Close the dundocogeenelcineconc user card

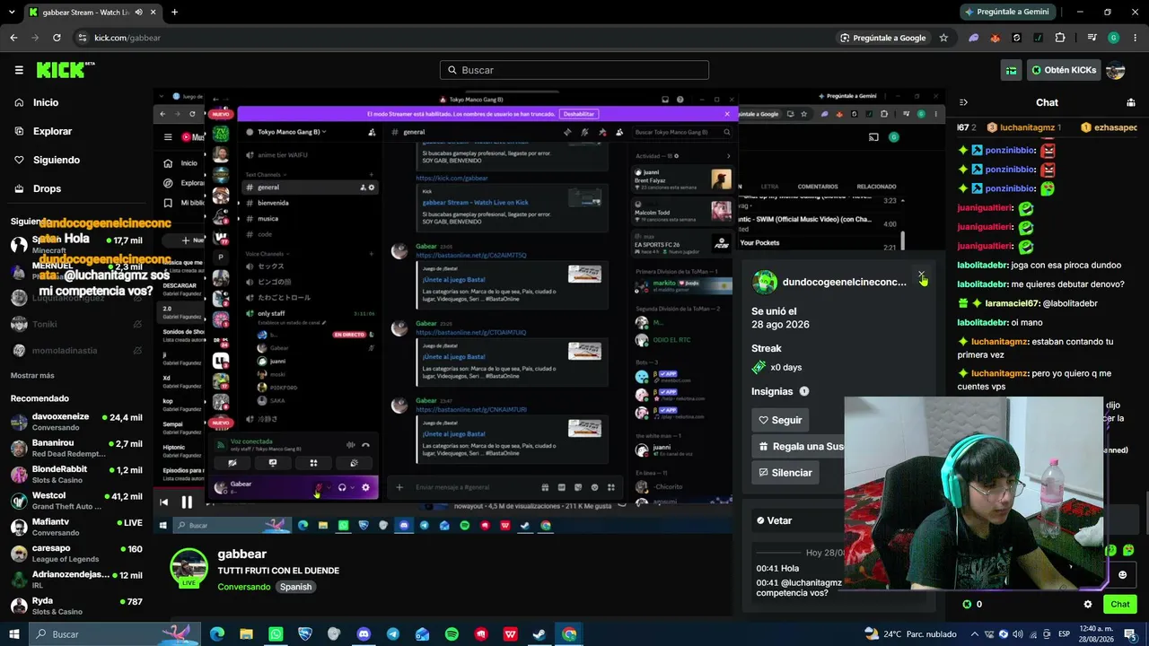click(x=922, y=274)
